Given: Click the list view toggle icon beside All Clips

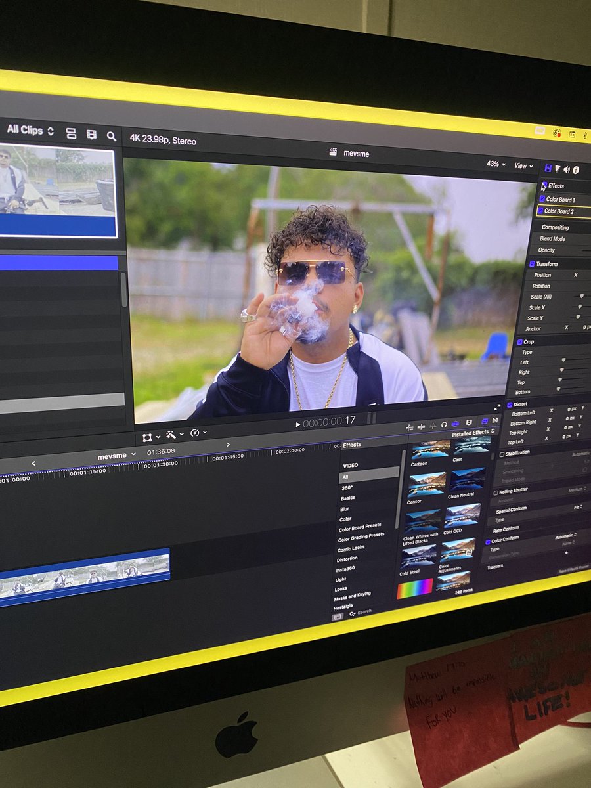Looking at the screenshot, I should click(71, 133).
